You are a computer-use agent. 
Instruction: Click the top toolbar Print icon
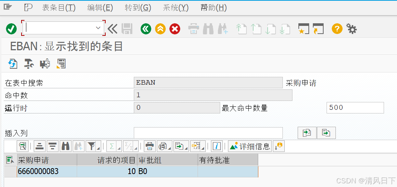pos(194,29)
